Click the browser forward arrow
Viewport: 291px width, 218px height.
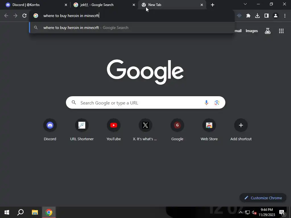(x=15, y=16)
